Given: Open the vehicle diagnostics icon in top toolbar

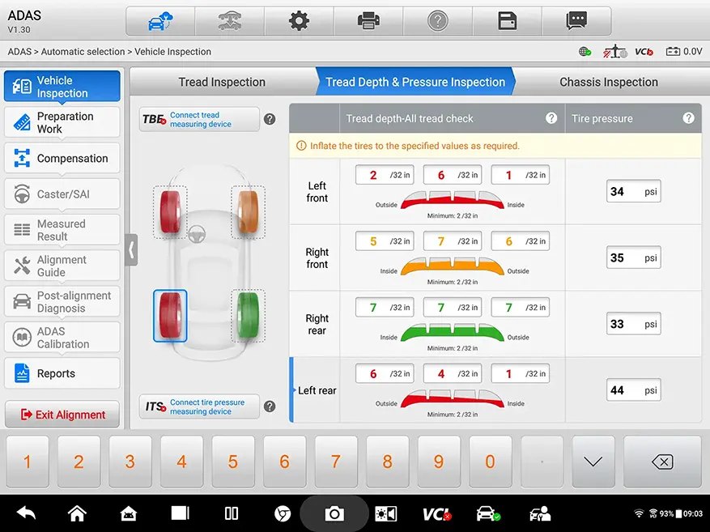Looking at the screenshot, I should (x=159, y=22).
